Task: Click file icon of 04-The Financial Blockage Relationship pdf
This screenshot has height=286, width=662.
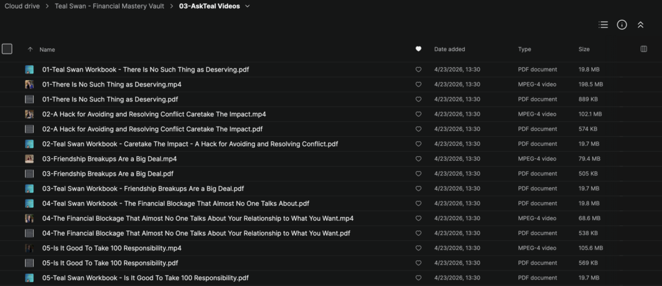Action: [x=29, y=233]
